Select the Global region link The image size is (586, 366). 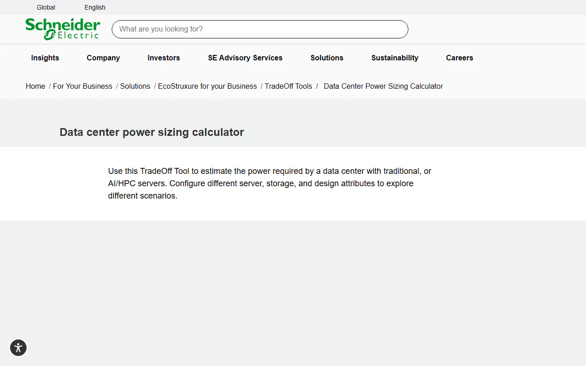point(46,7)
